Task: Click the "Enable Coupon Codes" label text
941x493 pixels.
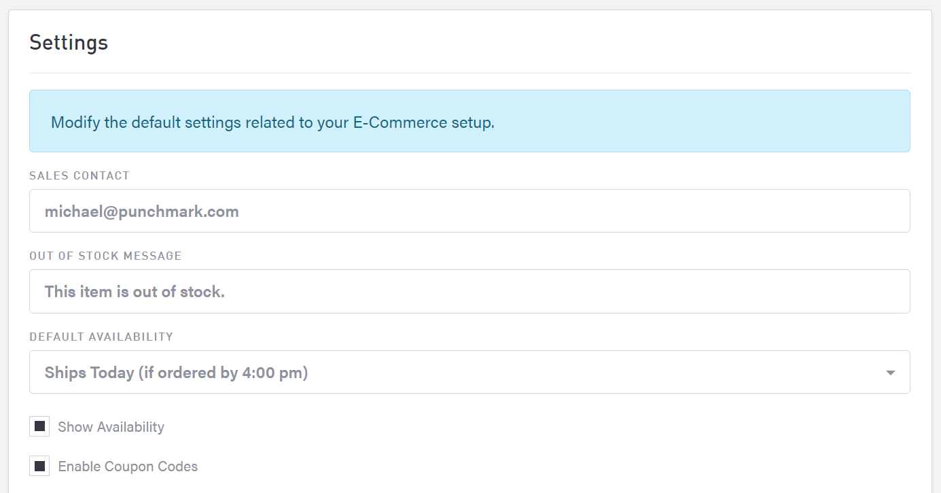Action: [x=128, y=466]
